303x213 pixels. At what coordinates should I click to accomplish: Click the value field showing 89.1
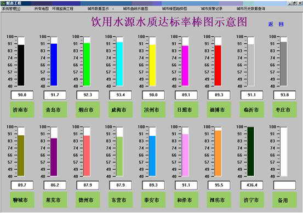186,95
